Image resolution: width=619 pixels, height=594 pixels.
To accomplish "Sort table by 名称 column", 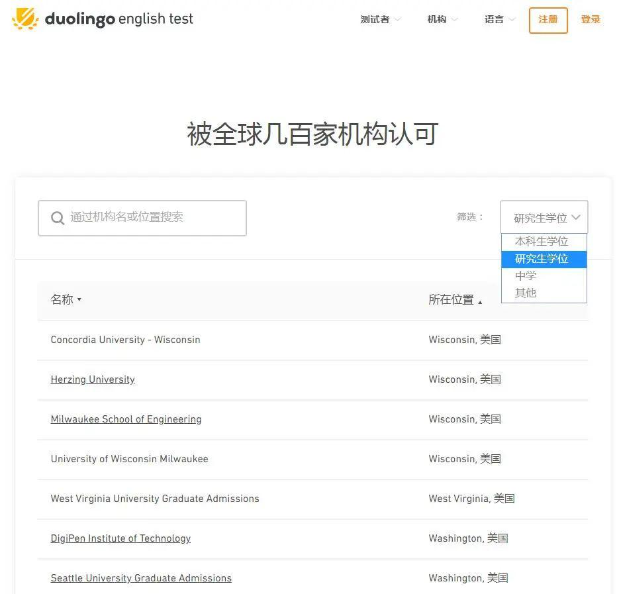I will pyautogui.click(x=66, y=299).
